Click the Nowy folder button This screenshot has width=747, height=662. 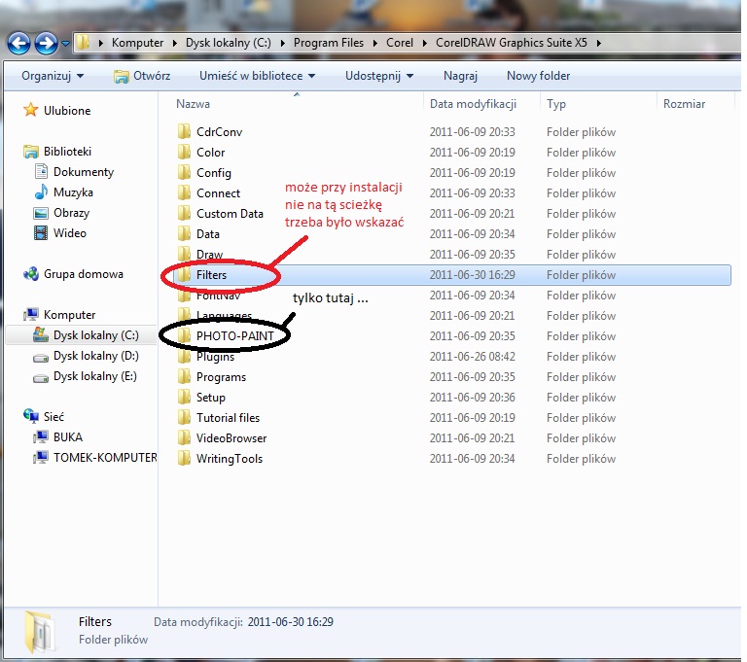click(538, 76)
